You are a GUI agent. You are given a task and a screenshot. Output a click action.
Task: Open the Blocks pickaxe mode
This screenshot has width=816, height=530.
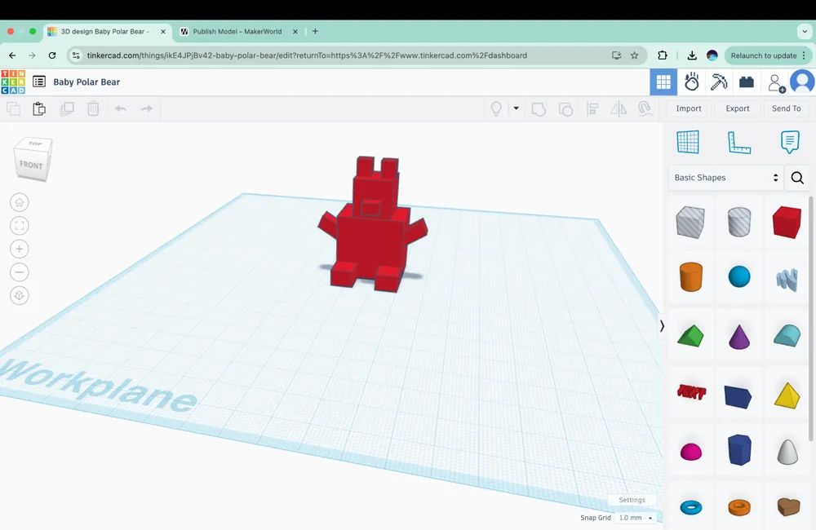(x=719, y=82)
